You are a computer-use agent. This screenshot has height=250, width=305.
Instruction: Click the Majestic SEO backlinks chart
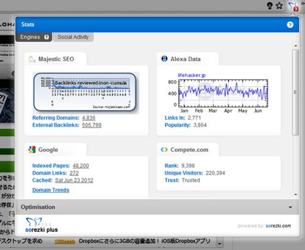coord(85,92)
